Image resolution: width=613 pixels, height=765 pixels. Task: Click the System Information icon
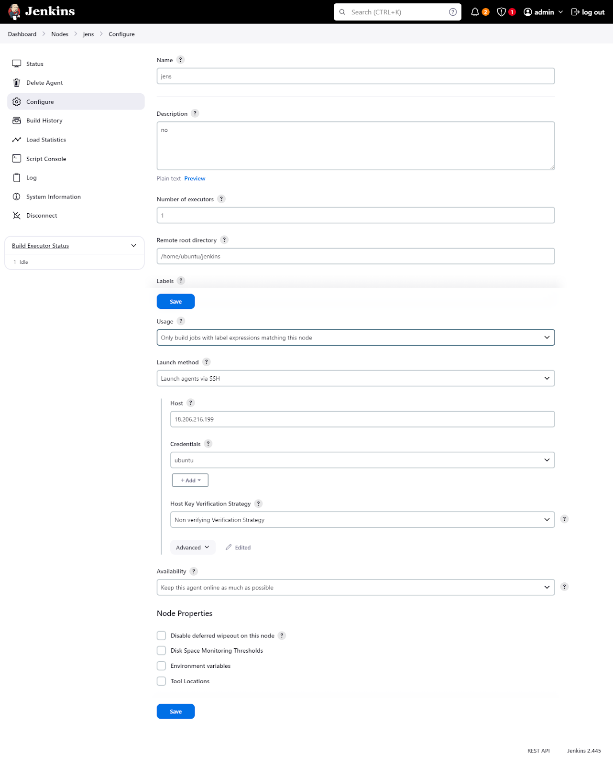17,197
